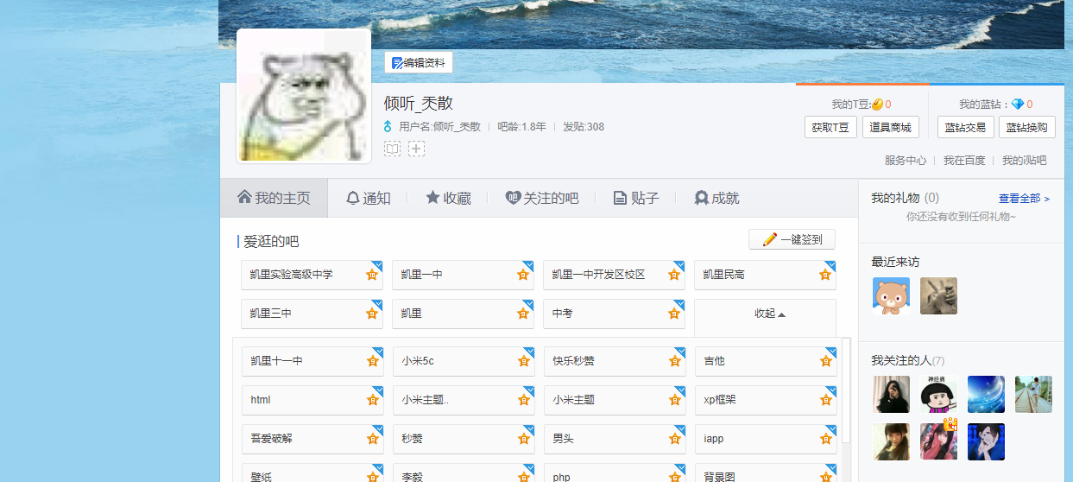Click the book badge icon under username
The height and width of the screenshot is (482, 1073).
pos(392,149)
